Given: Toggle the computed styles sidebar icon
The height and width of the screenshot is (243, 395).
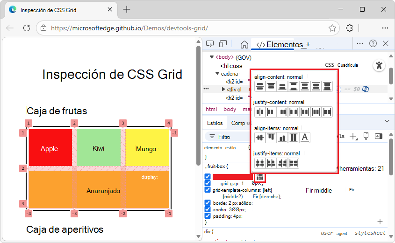Looking at the screenshot, I should [x=379, y=137].
